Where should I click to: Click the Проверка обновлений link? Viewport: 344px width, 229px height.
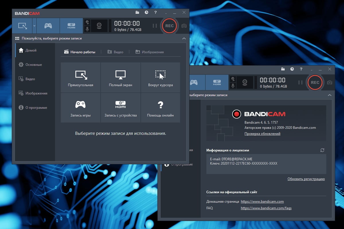pos(262,134)
